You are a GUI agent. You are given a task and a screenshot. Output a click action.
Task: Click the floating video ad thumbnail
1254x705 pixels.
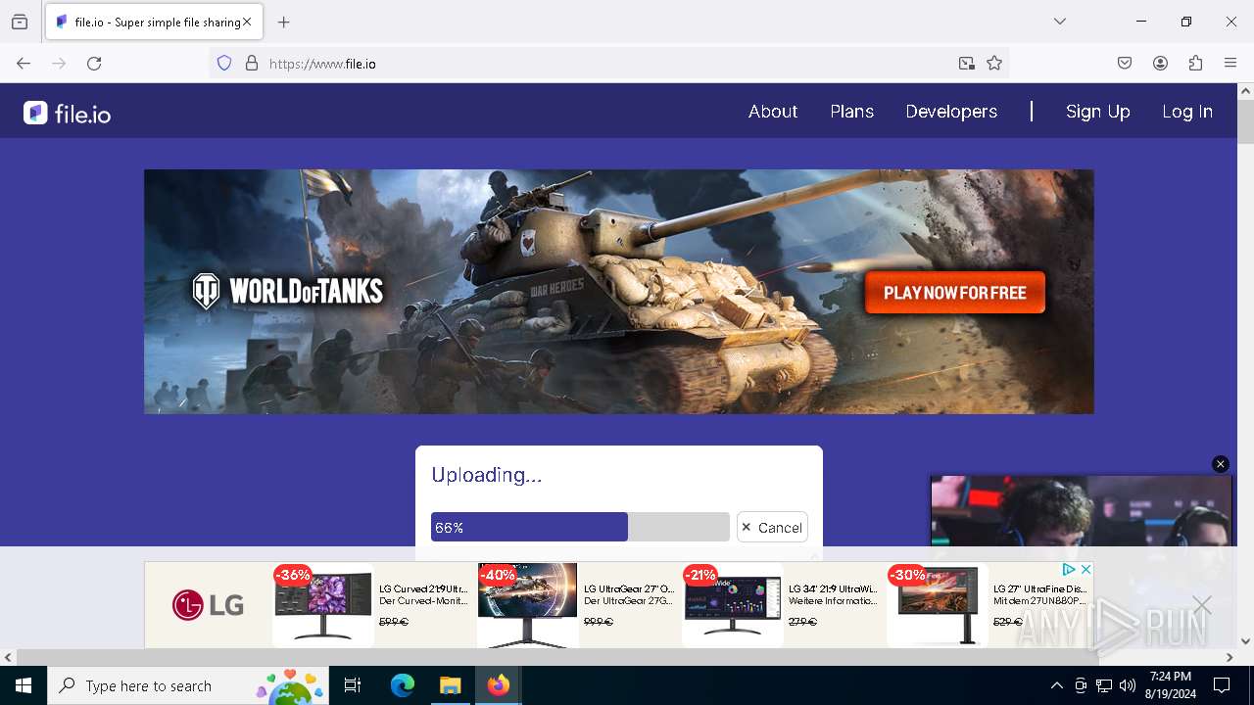click(1082, 511)
